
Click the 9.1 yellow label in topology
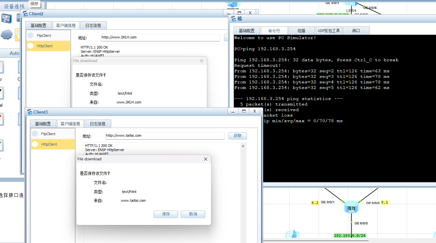coord(385,202)
